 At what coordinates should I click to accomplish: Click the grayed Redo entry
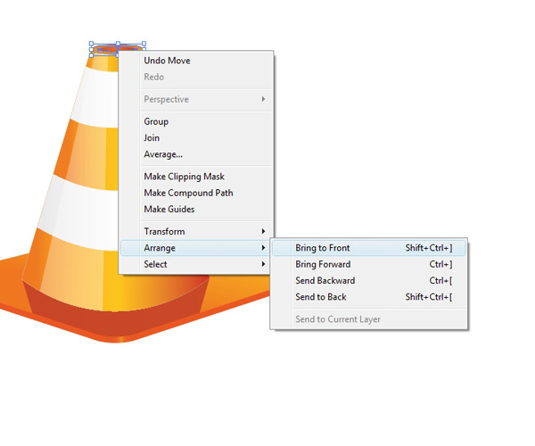click(x=197, y=77)
